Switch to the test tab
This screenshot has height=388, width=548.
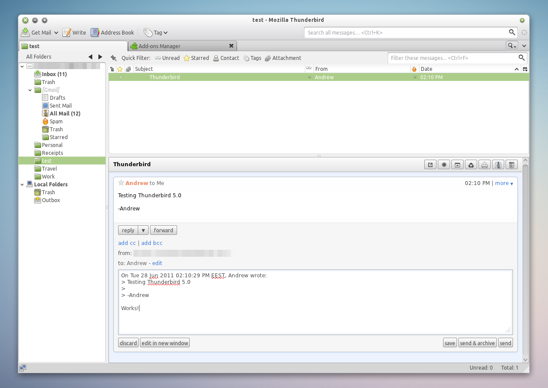coord(73,46)
